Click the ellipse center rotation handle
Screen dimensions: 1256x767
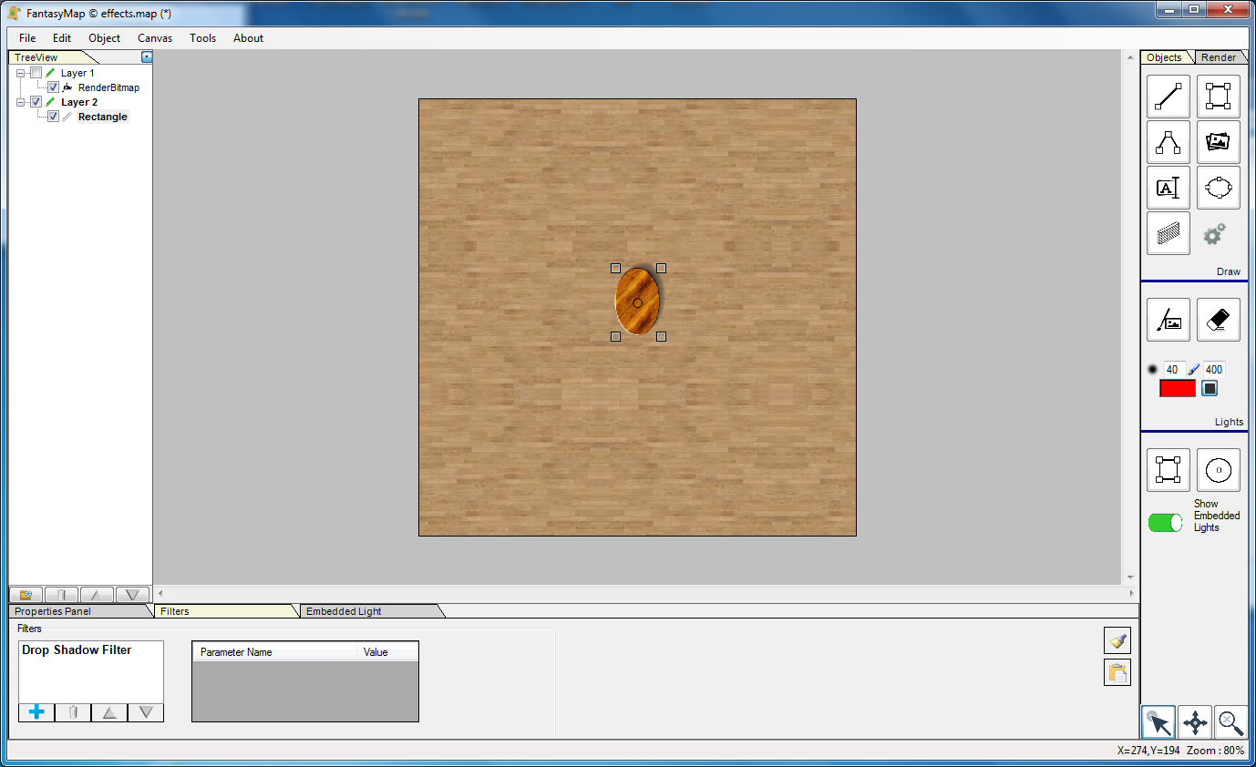tap(637, 302)
